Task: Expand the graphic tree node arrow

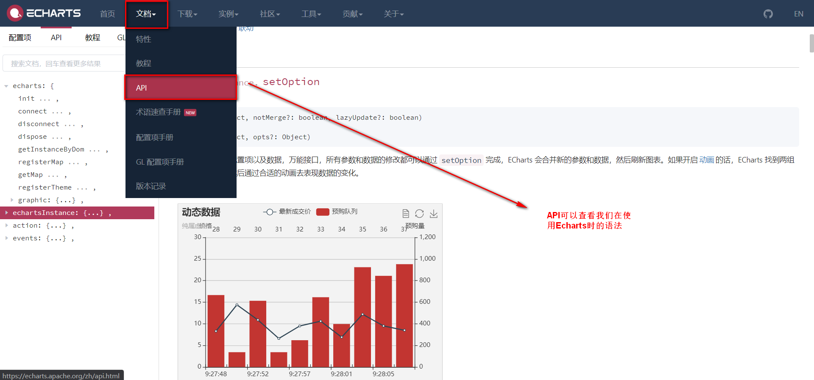Action: pyautogui.click(x=12, y=200)
